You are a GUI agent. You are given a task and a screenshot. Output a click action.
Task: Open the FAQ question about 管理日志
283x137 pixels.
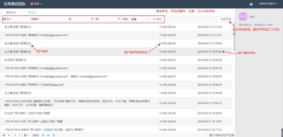tap(256, 25)
